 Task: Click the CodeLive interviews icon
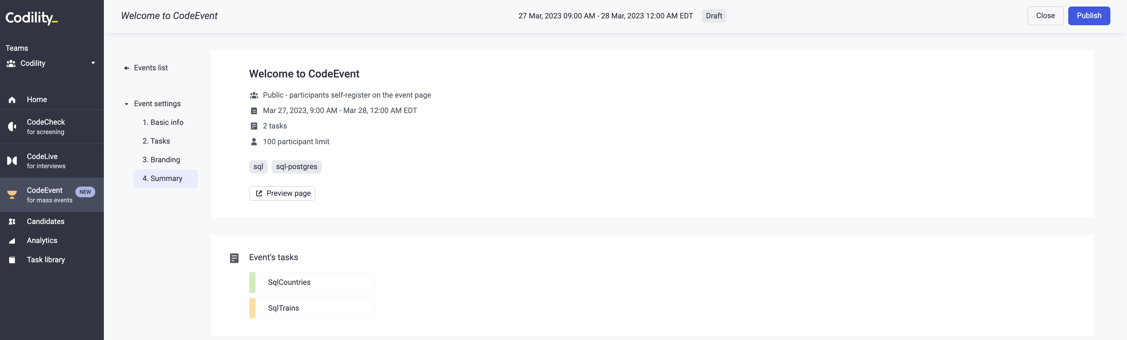point(12,161)
